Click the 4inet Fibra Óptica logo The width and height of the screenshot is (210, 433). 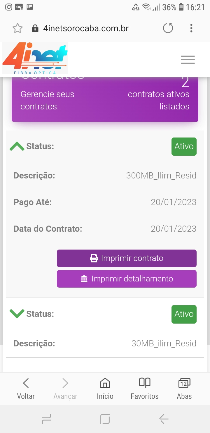click(x=35, y=58)
